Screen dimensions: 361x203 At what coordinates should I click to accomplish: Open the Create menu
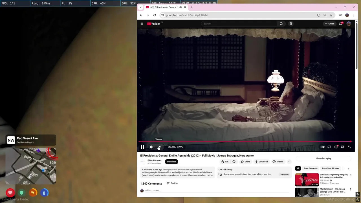point(329,24)
